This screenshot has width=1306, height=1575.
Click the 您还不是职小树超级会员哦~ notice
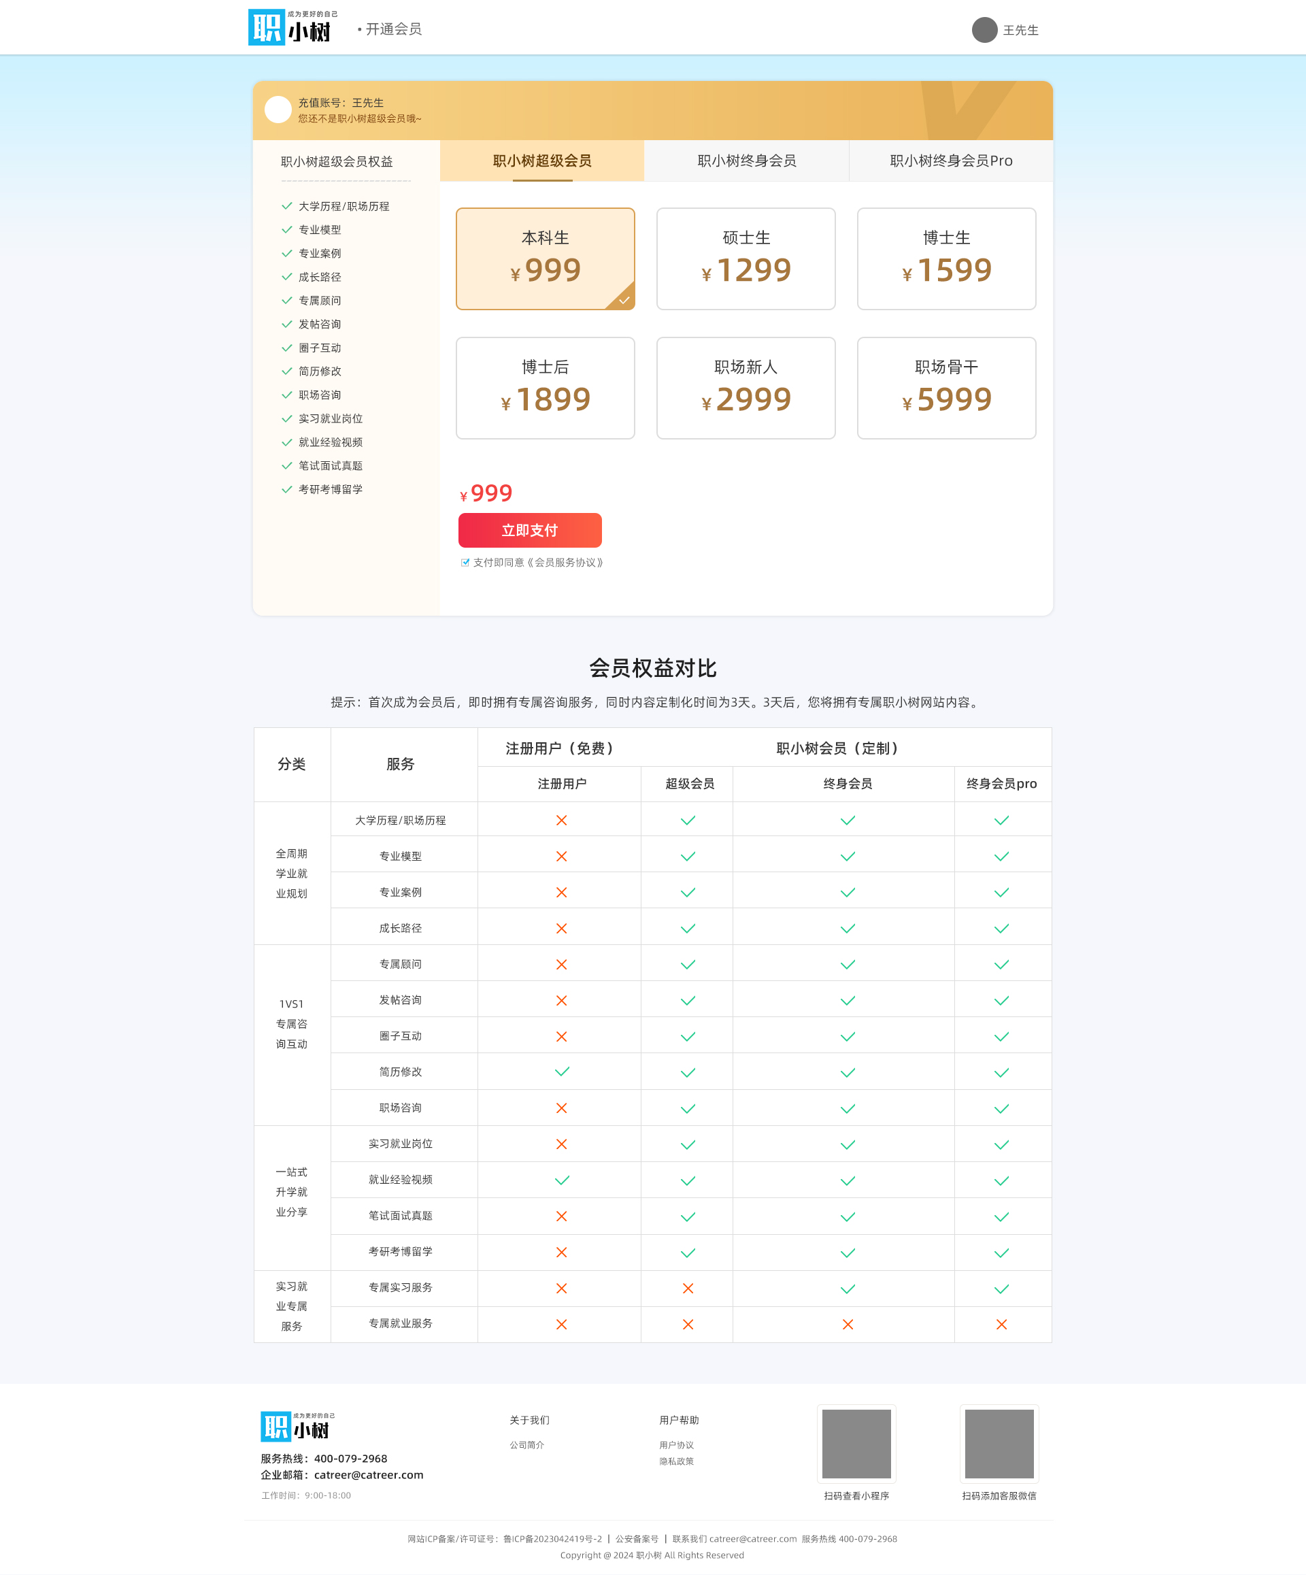click(x=360, y=118)
